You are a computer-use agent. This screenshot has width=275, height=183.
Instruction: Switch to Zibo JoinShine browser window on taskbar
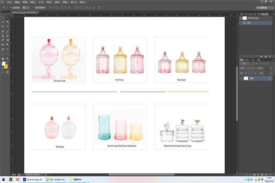(56, 179)
